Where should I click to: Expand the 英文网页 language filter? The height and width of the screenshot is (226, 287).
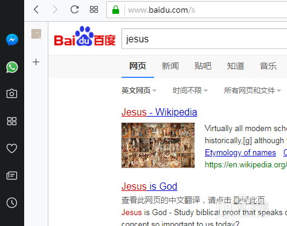click(x=139, y=91)
